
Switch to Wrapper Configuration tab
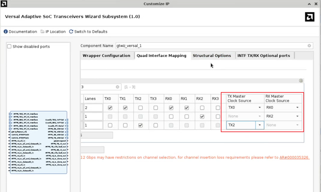106,56
